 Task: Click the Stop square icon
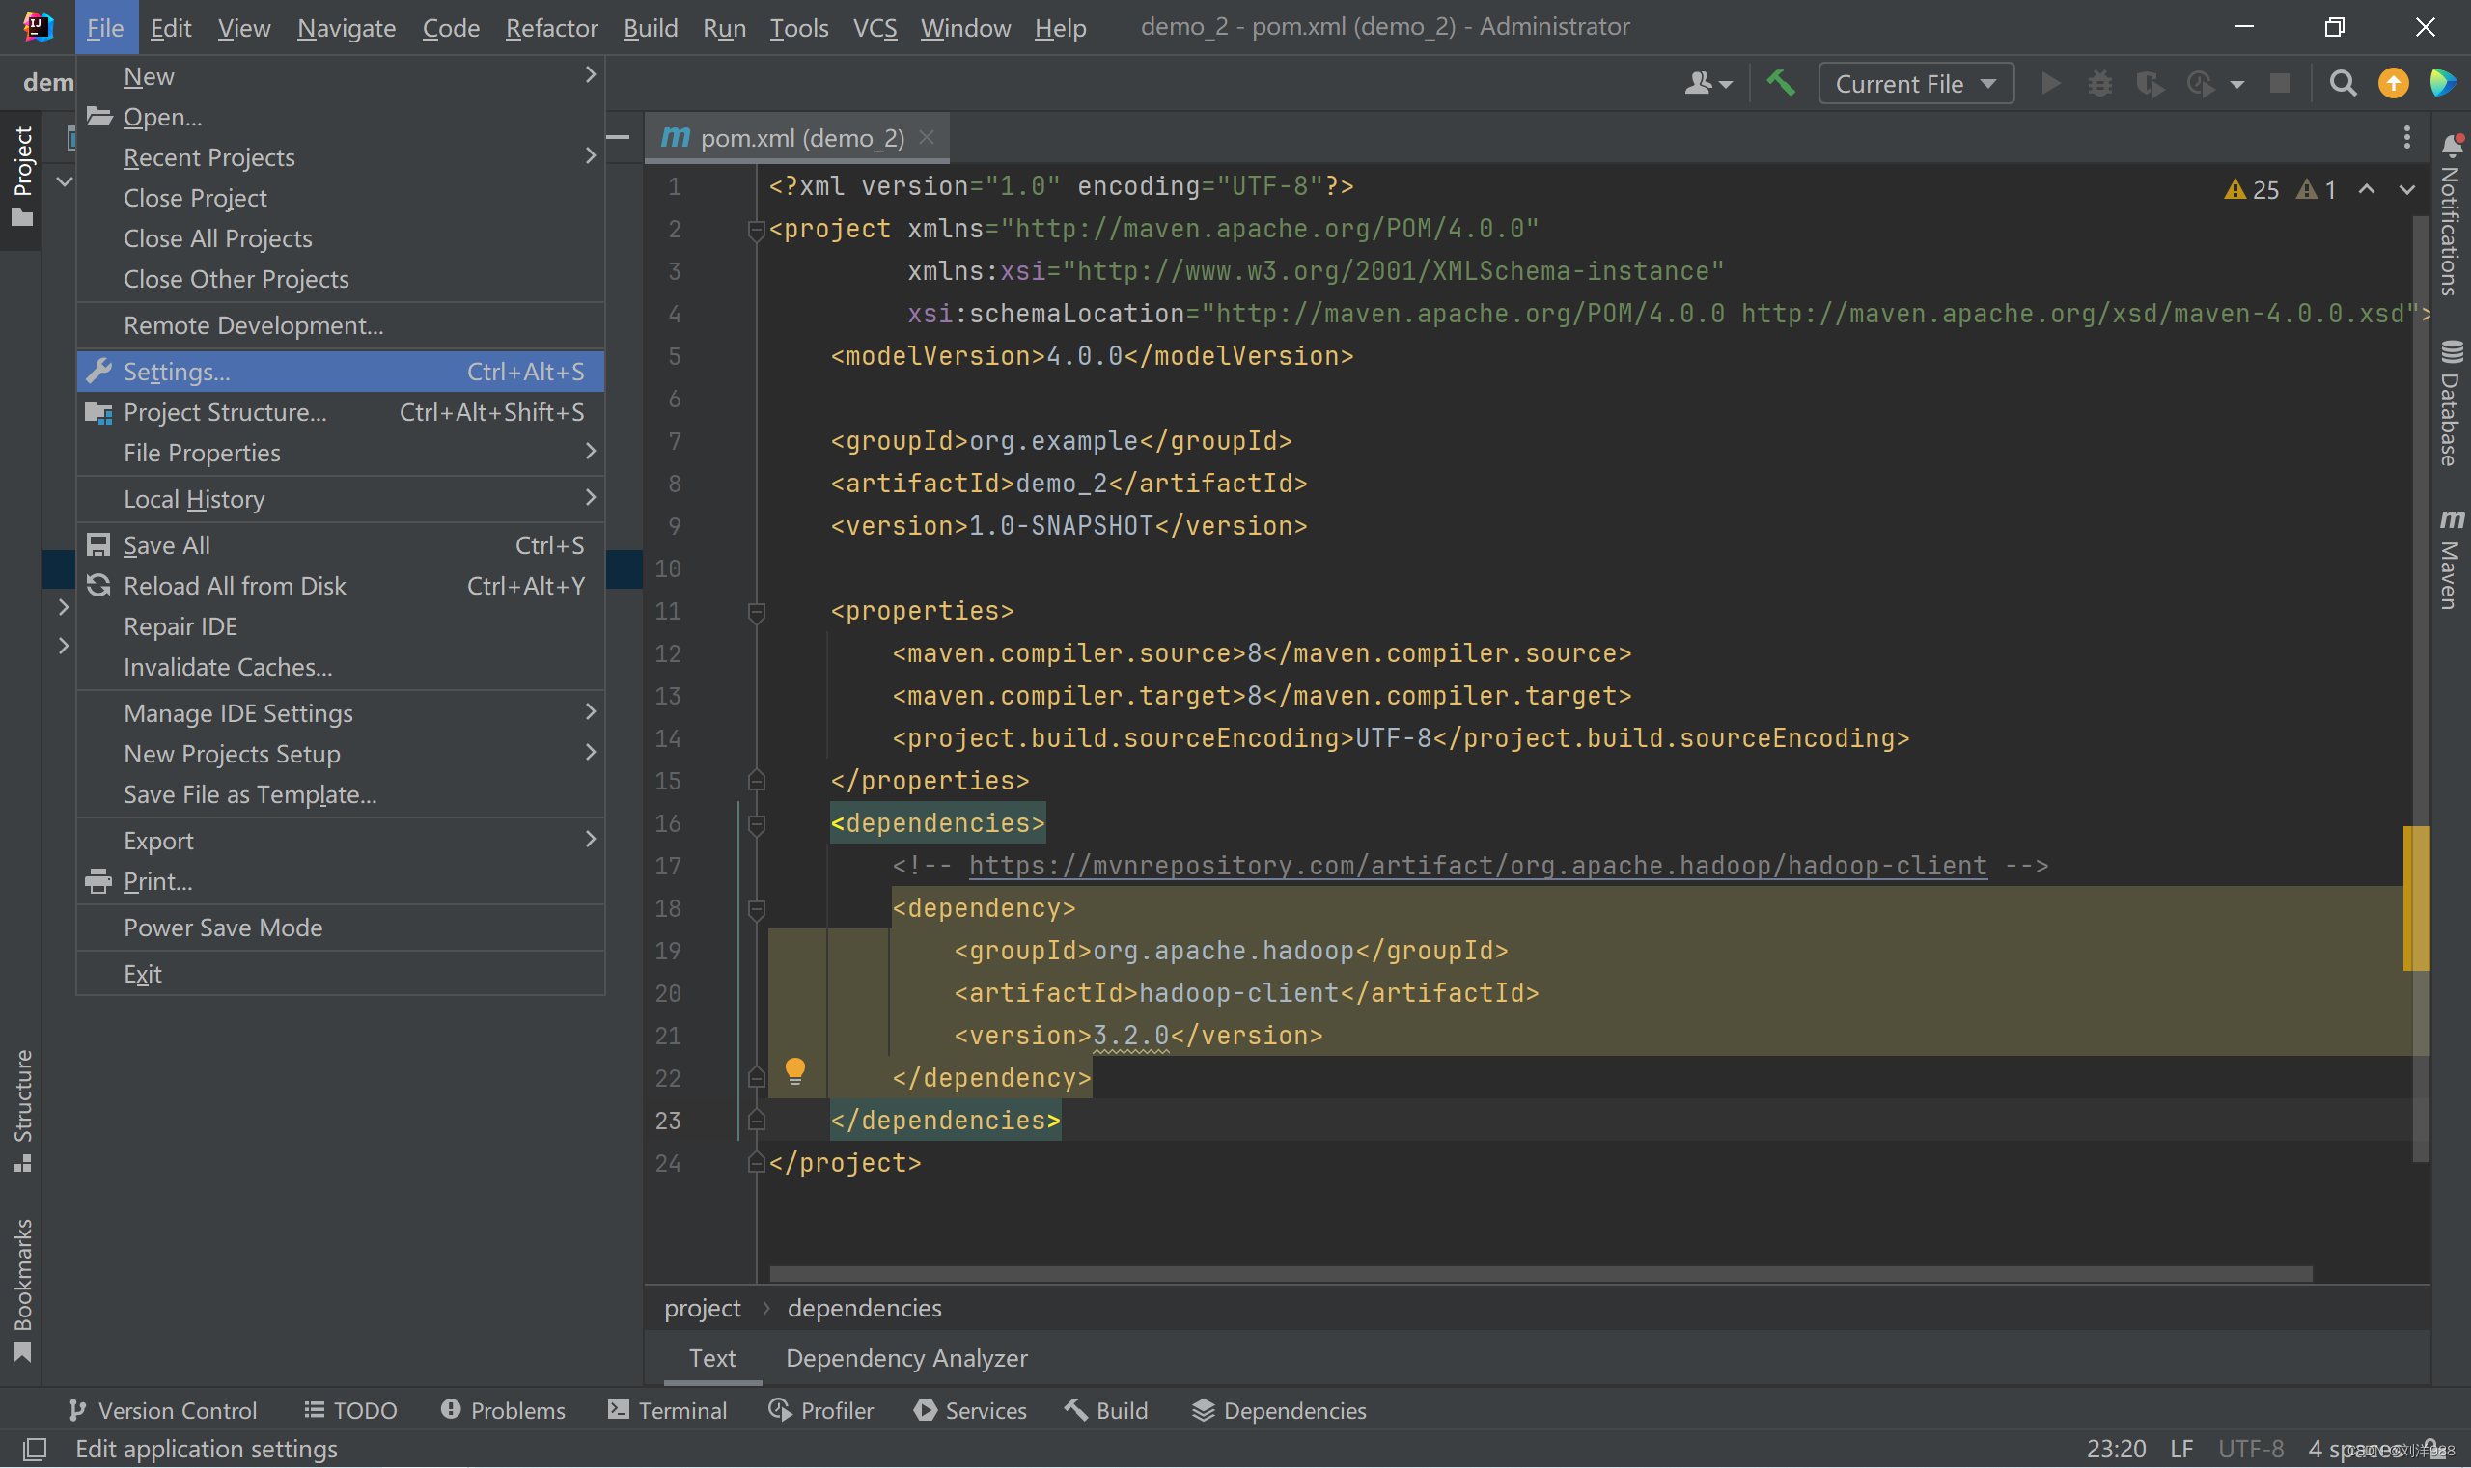(2279, 83)
